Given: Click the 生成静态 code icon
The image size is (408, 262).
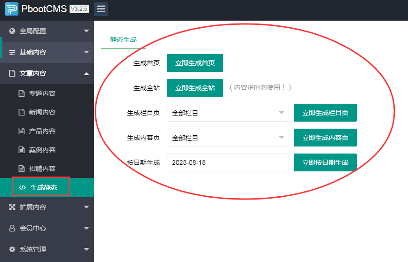Looking at the screenshot, I should tap(22, 187).
